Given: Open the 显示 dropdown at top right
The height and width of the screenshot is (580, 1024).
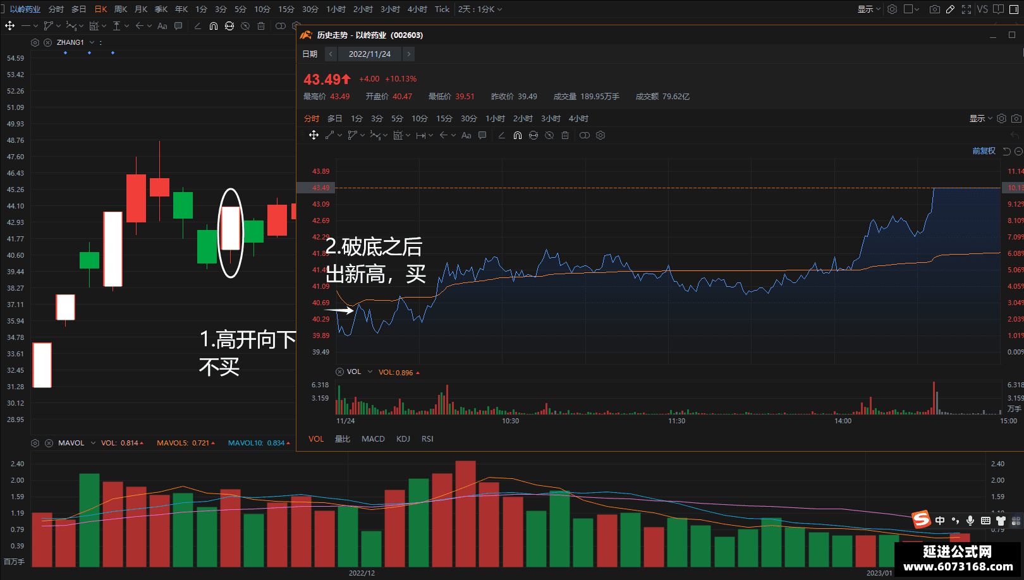Looking at the screenshot, I should pos(869,9).
